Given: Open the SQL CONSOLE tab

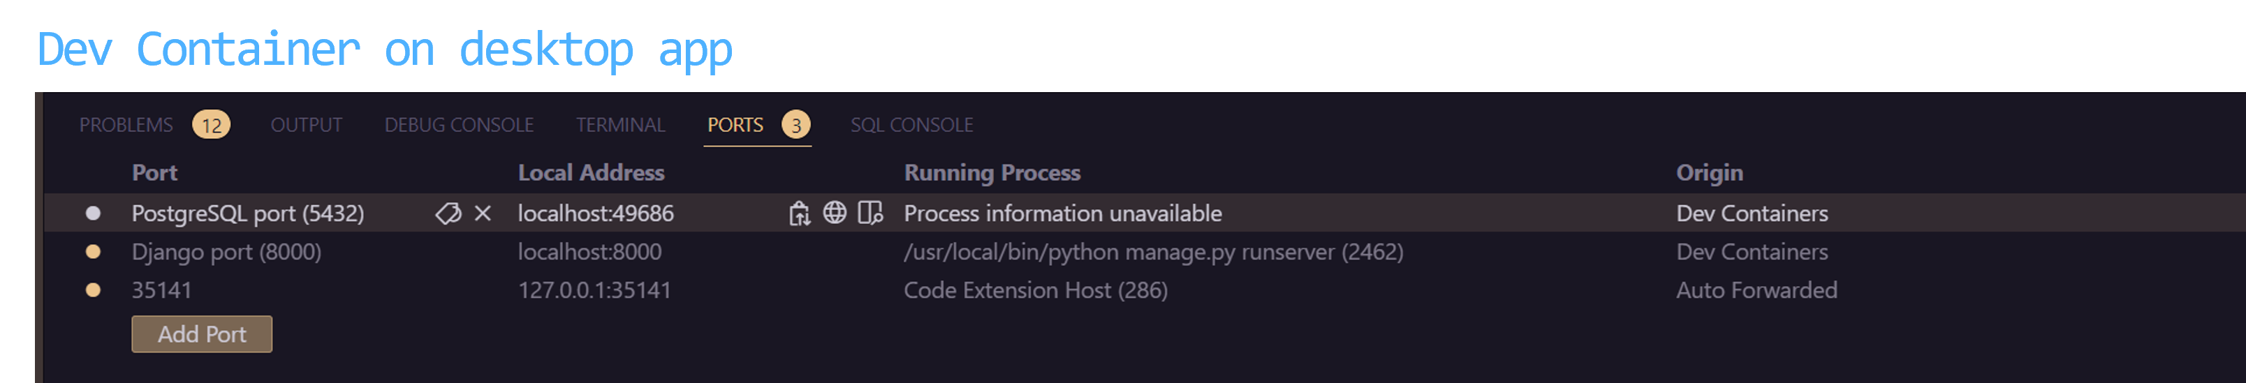Looking at the screenshot, I should (x=911, y=126).
